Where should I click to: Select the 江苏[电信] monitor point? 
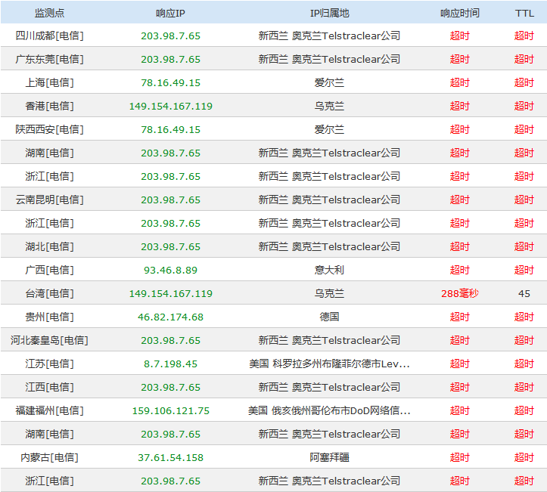click(49, 364)
